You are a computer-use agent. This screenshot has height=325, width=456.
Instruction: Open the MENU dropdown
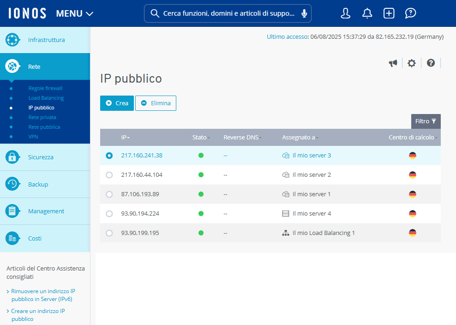click(74, 13)
